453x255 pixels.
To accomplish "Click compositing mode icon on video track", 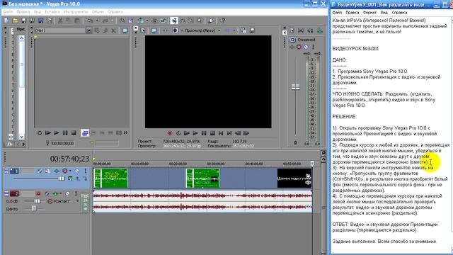I will [x=70, y=179].
